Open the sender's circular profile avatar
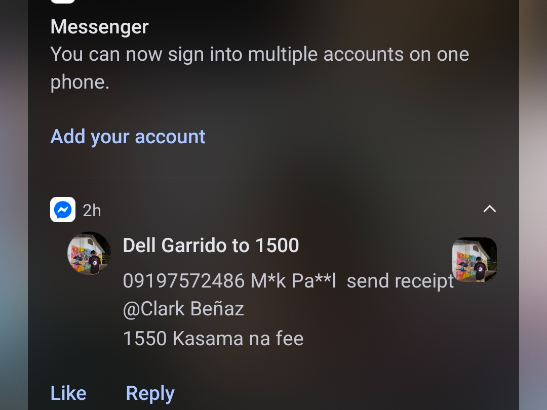The width and height of the screenshot is (547, 410). click(89, 254)
